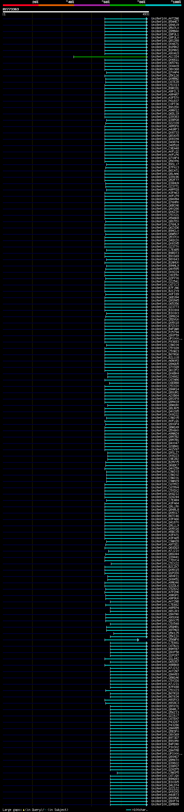Select label UniRef100_Q9MBA0
The height and width of the screenshot is (812, 184).
click(x=165, y=31)
